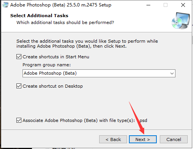This screenshot has width=193, height=149.
Task: Click the Select Additional Tasks heading
Action: coord(39,16)
